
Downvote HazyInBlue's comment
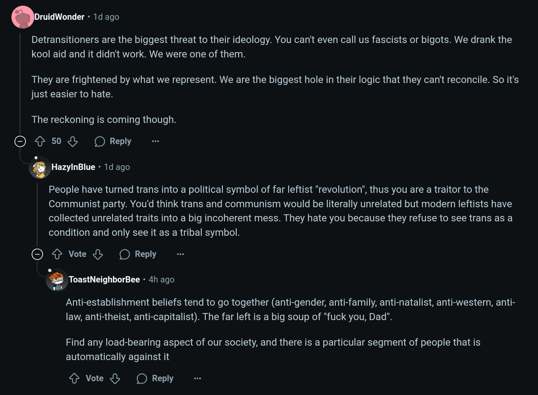pyautogui.click(x=98, y=254)
